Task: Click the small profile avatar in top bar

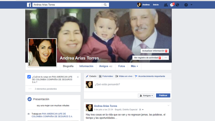Action: [x=139, y=5]
